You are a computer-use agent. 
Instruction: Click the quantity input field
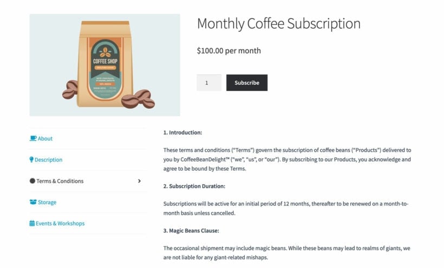[x=209, y=83]
